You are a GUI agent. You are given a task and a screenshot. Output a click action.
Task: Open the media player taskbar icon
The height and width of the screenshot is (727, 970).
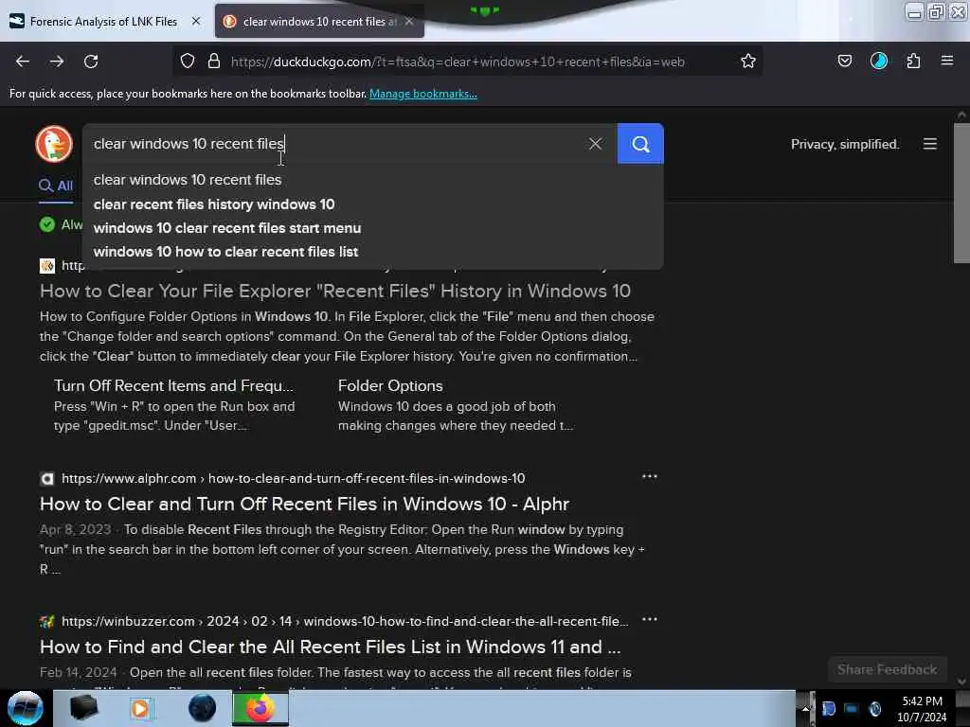click(x=141, y=708)
